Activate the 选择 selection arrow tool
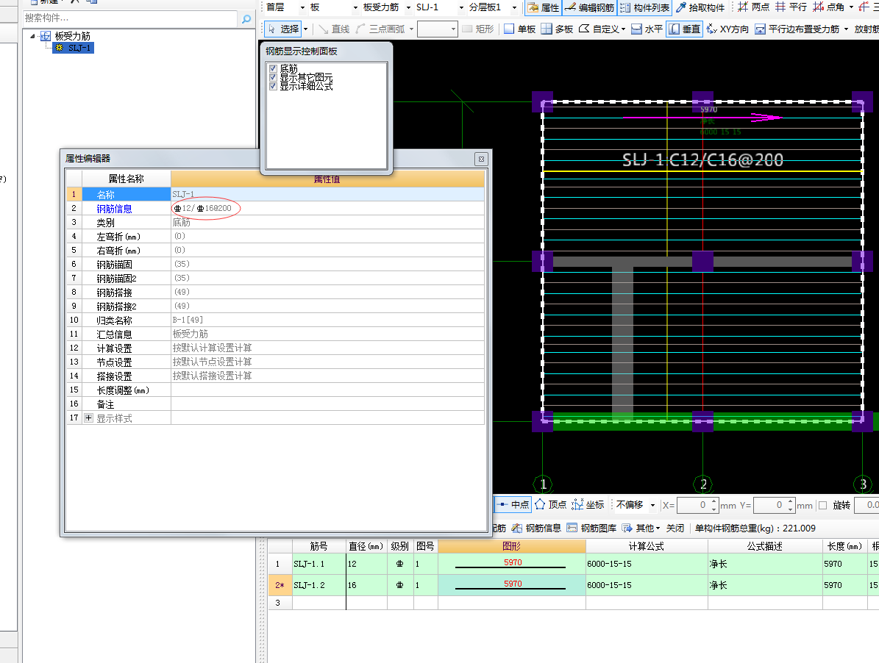This screenshot has width=879, height=663. (x=283, y=29)
